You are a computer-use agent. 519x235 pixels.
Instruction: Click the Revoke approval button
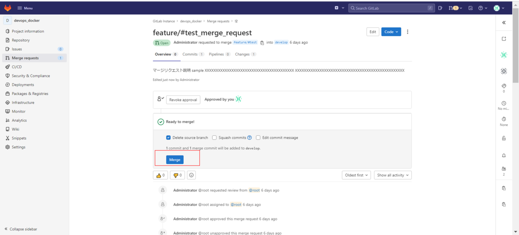[x=183, y=100]
